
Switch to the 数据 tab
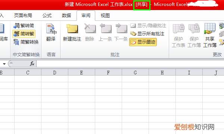[x=66, y=16]
